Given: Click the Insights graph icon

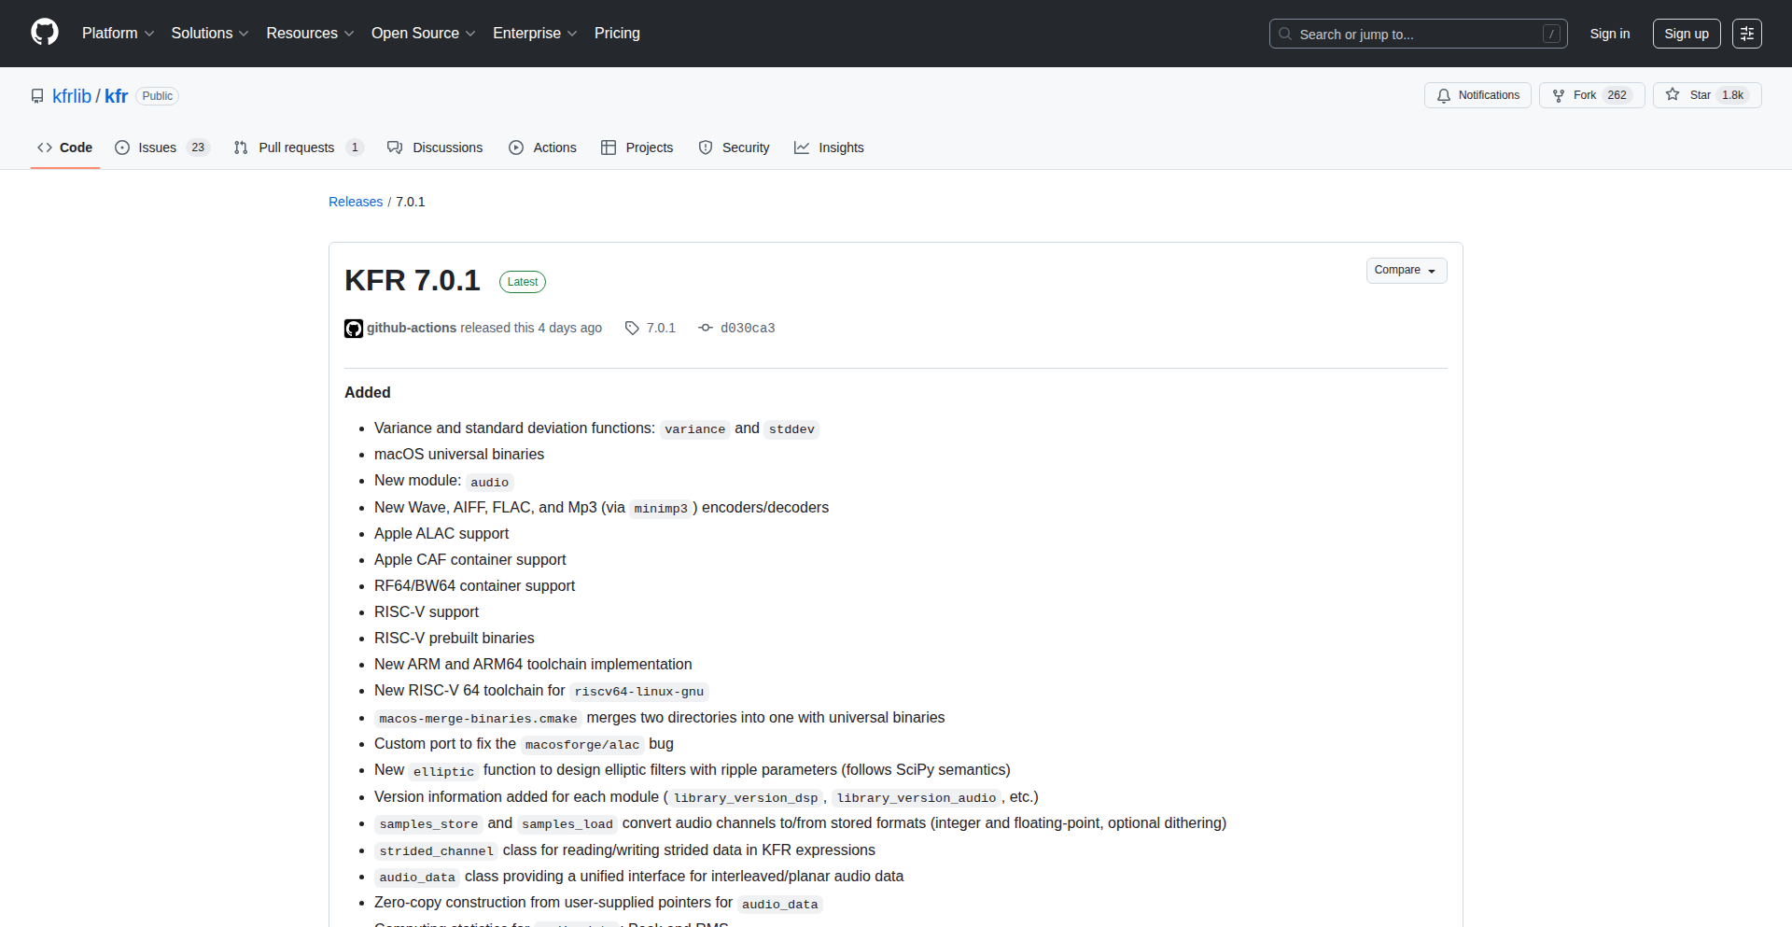Looking at the screenshot, I should 802,147.
